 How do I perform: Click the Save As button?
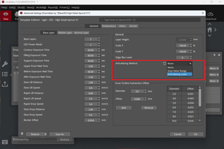pyautogui.click(x=60, y=134)
